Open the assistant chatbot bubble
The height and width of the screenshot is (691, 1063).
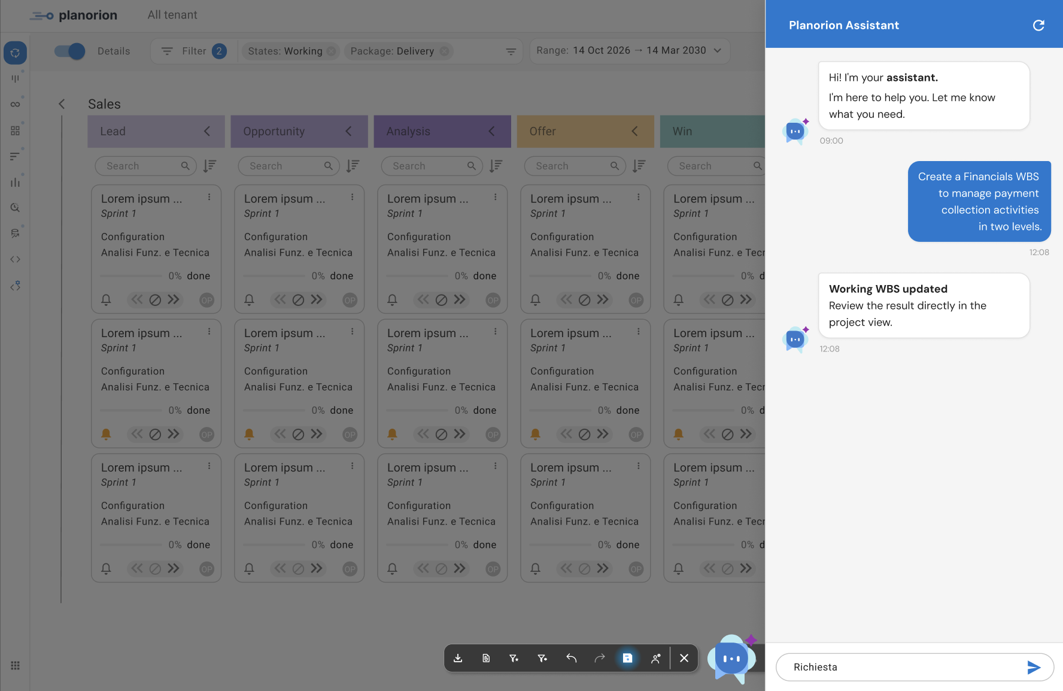tap(731, 659)
